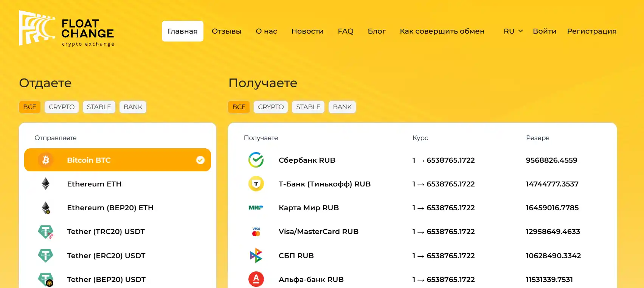The height and width of the screenshot is (288, 644).
Task: Click reserve value 11531339.7531
Action: 549,279
